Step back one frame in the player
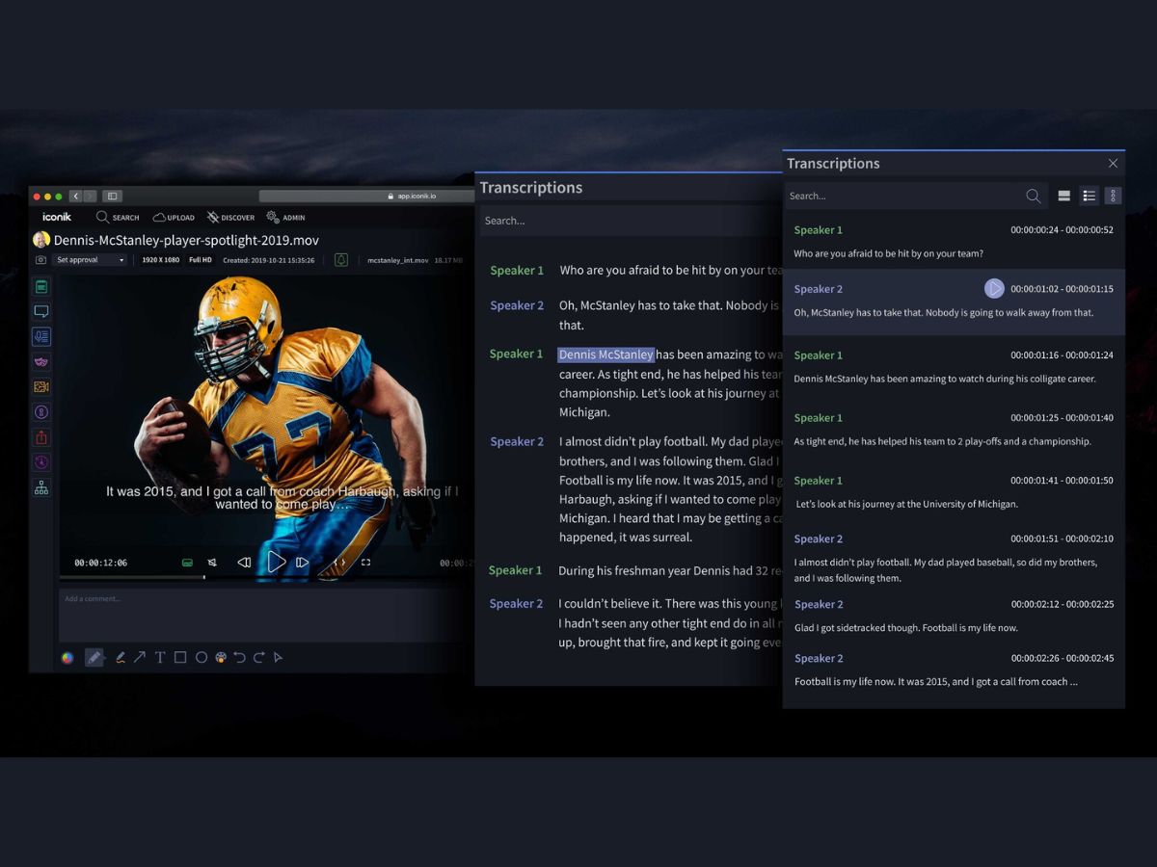Screen dimensions: 1157x867 click(244, 563)
